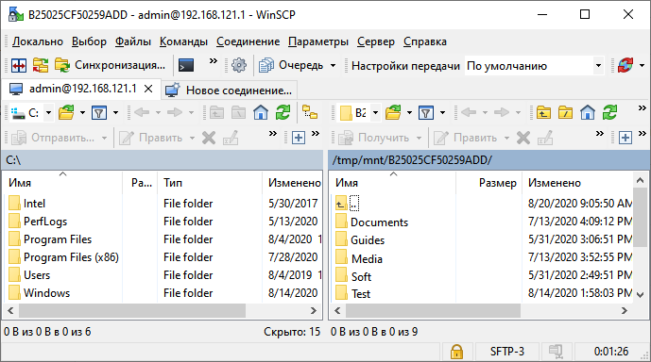This screenshot has width=651, height=362.
Task: Open the Выбор menu
Action: (x=89, y=41)
